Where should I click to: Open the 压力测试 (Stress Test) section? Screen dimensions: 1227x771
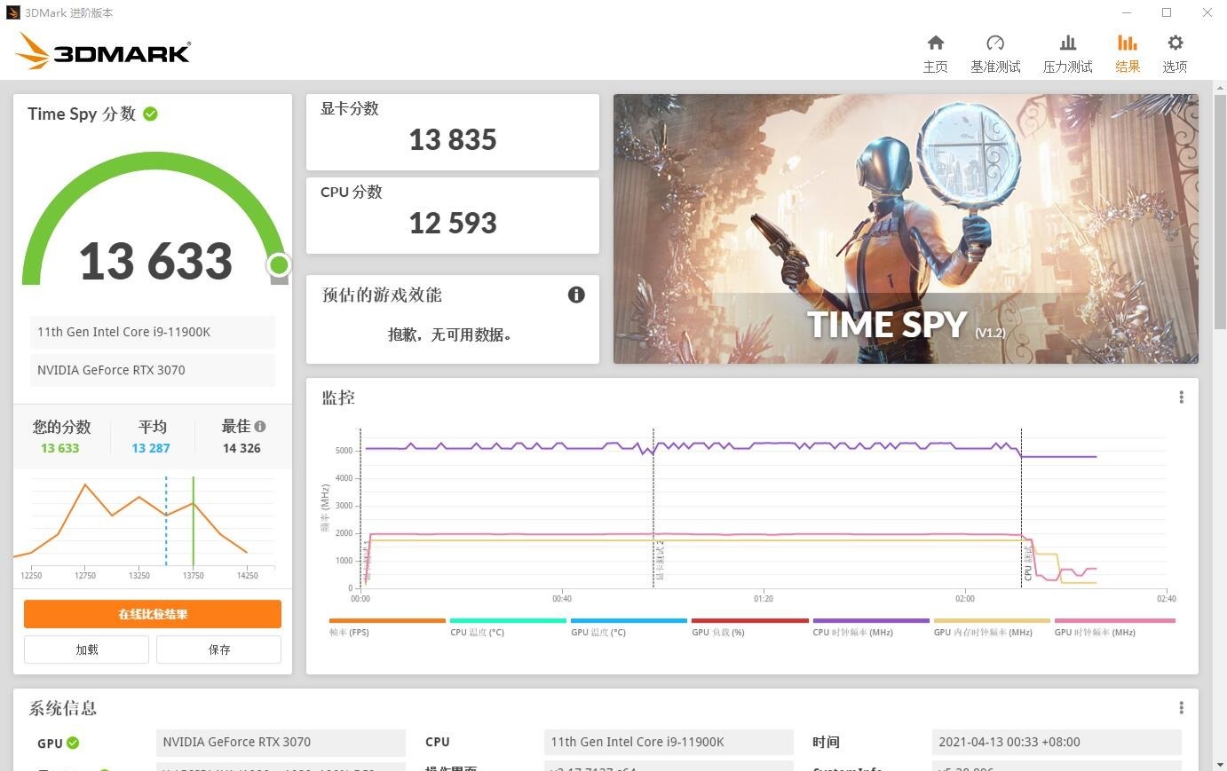coord(1067,51)
